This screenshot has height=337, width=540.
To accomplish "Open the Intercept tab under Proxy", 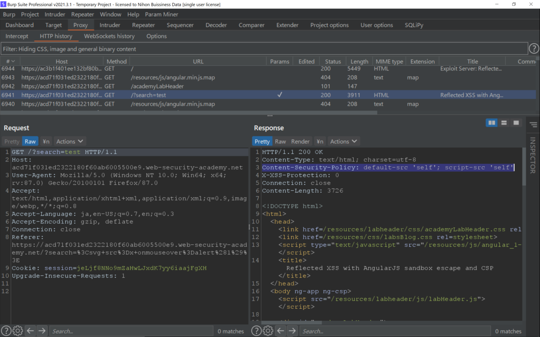I will [17, 36].
